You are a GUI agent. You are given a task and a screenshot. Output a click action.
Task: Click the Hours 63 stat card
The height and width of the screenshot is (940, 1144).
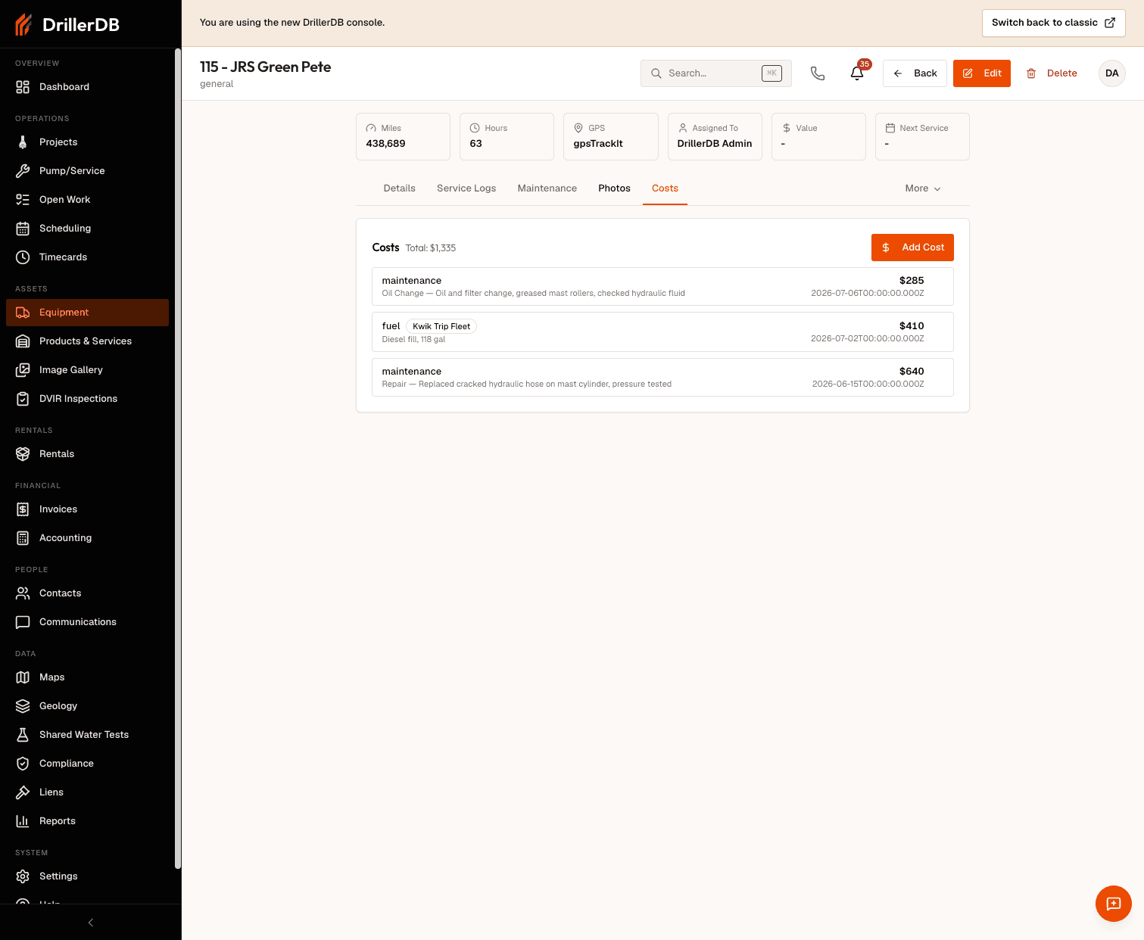507,136
